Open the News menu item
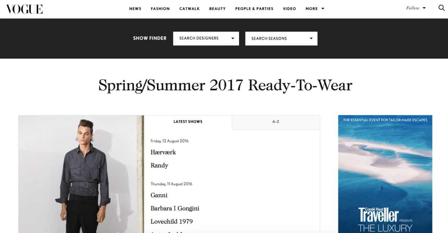Image resolution: width=448 pixels, height=233 pixels. (x=135, y=9)
